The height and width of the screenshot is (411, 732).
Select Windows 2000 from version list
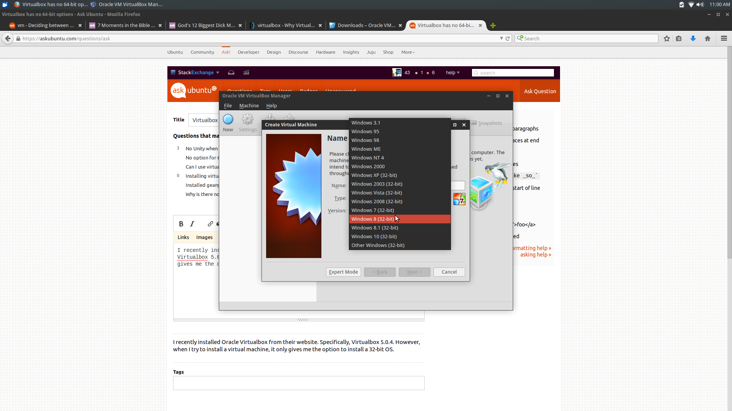pyautogui.click(x=400, y=166)
